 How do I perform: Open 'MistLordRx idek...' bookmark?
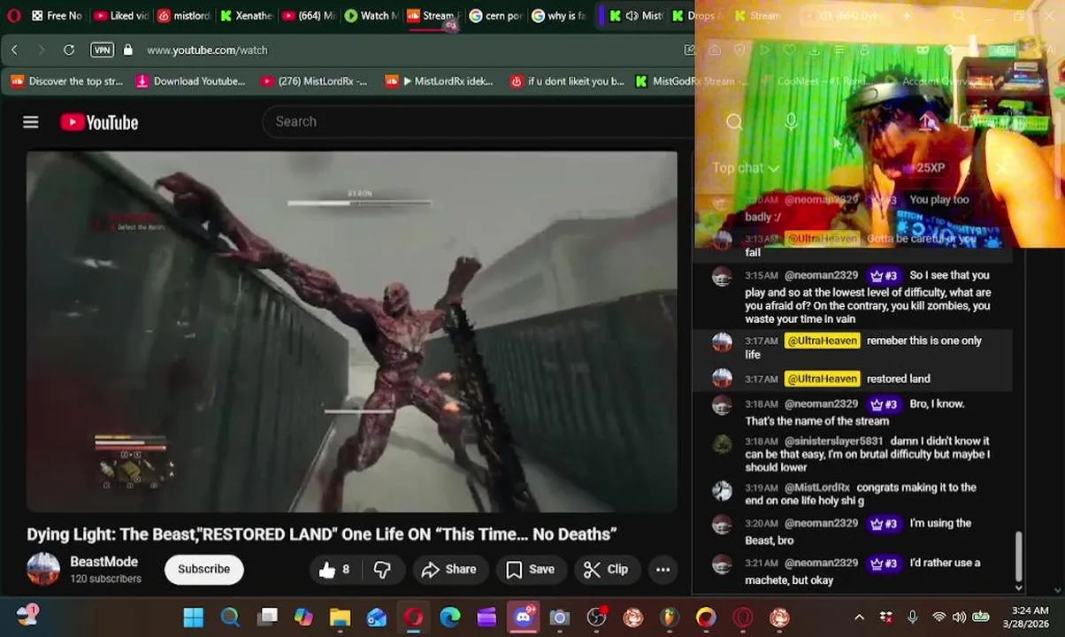click(439, 81)
